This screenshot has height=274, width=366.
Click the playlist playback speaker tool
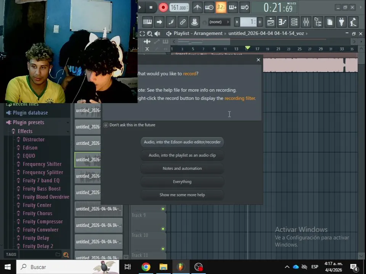(x=157, y=33)
